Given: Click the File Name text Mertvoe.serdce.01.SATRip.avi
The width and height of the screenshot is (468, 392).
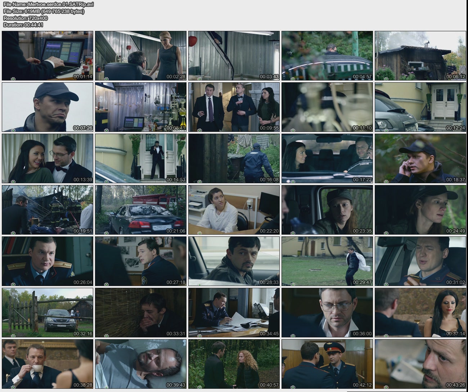Looking at the screenshot, I should [49, 4].
